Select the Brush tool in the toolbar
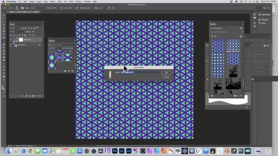 coord(4,41)
